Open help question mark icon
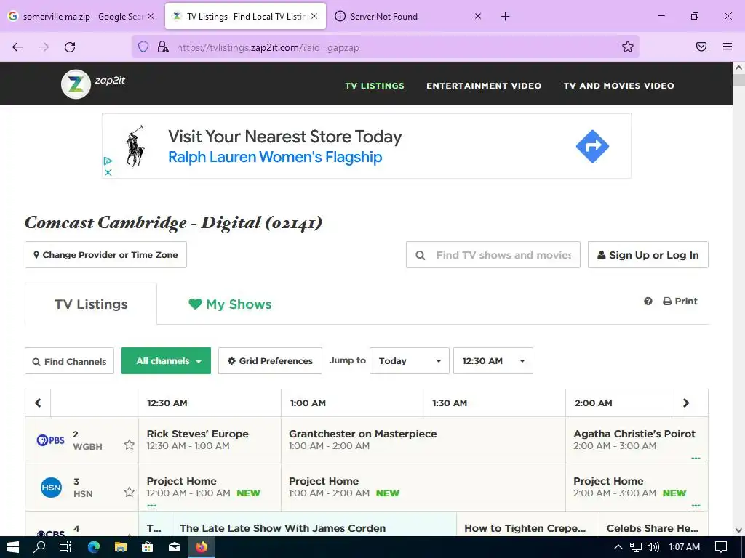 coord(648,302)
